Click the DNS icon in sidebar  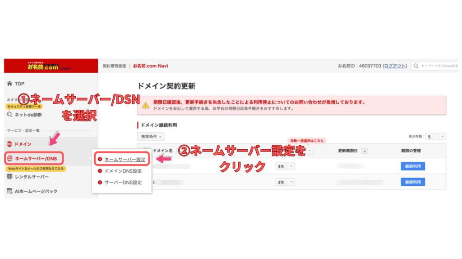(10, 158)
